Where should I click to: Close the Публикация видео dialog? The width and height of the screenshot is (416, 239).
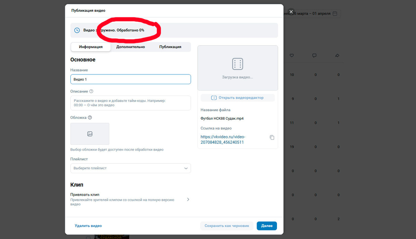(291, 12)
